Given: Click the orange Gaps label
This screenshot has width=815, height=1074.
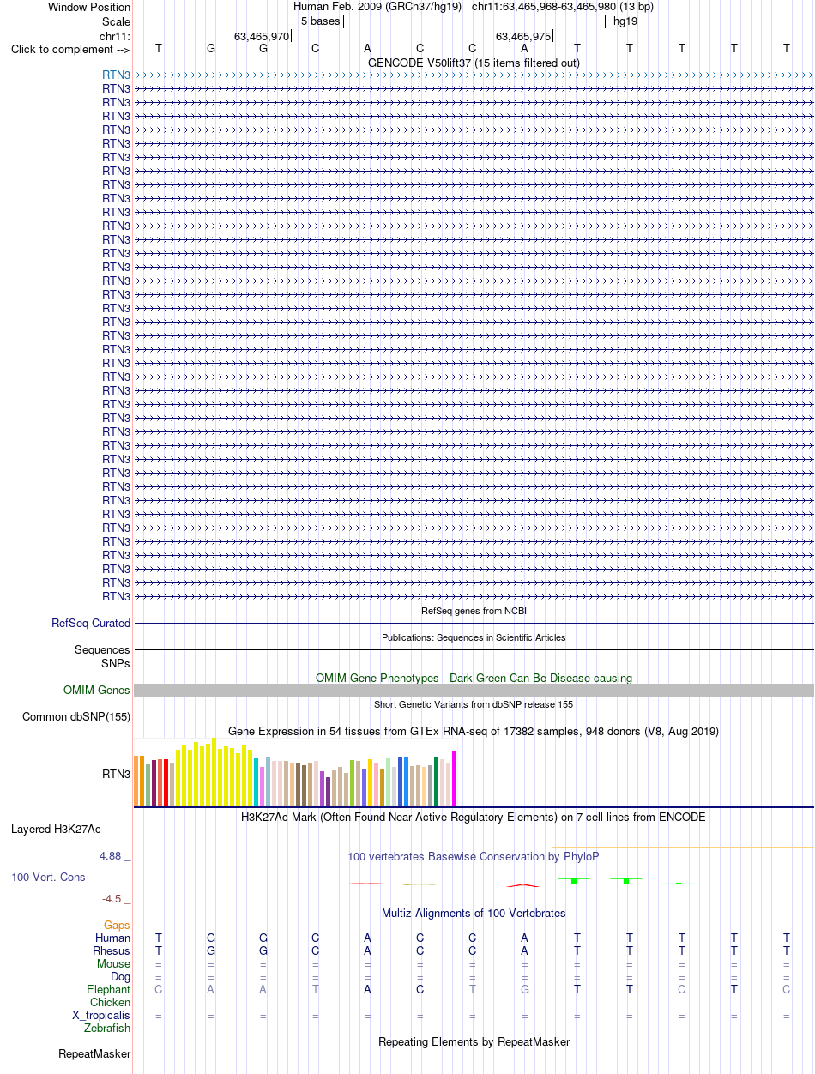Looking at the screenshot, I should (118, 926).
